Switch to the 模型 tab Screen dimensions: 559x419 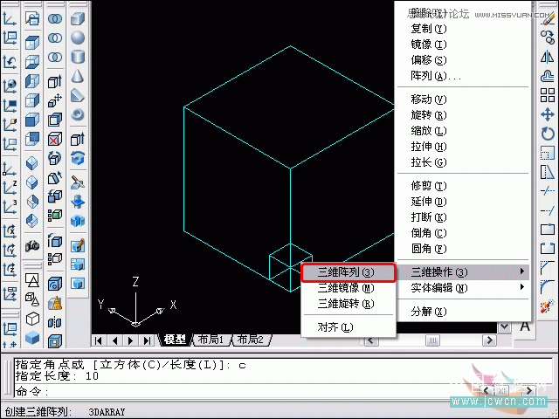176,340
